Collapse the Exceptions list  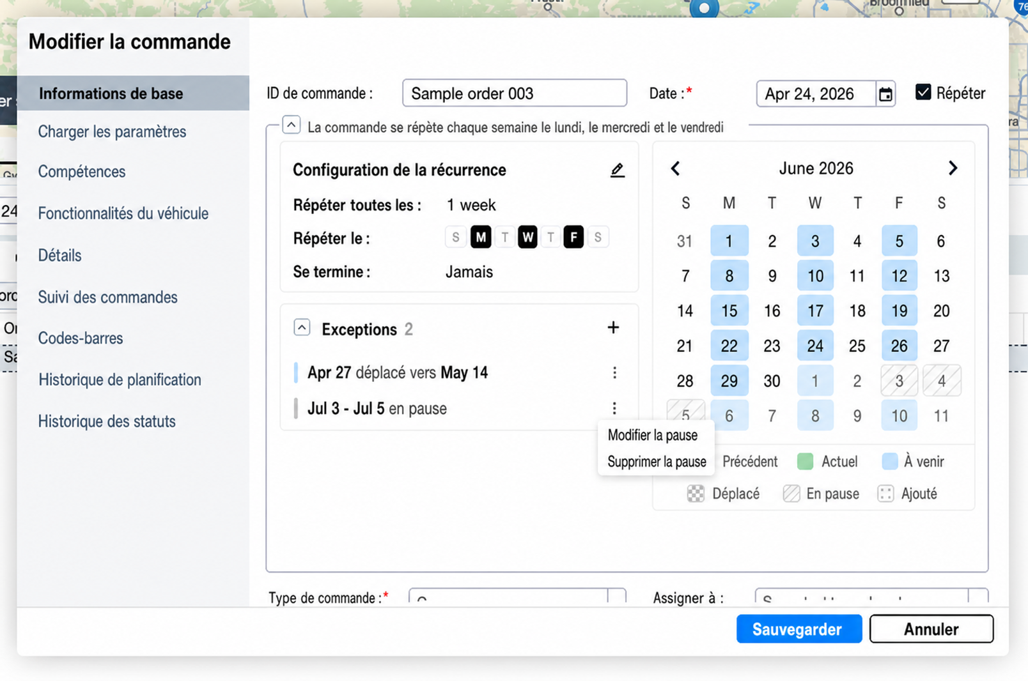(302, 328)
